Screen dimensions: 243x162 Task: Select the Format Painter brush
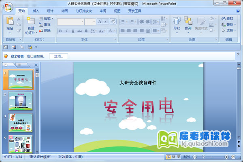coord(19,30)
